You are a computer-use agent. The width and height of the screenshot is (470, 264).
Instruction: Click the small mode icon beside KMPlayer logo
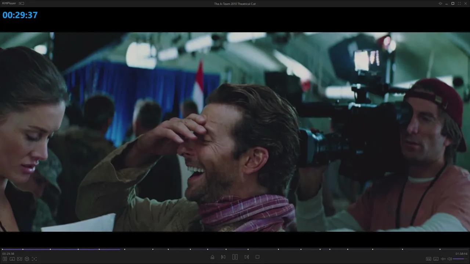click(x=21, y=3)
